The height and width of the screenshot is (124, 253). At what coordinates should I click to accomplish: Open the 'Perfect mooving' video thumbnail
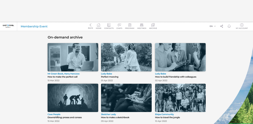126,57
